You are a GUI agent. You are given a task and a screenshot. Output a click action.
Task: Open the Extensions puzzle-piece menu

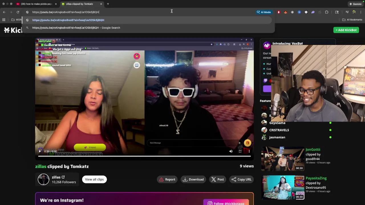(x=327, y=12)
